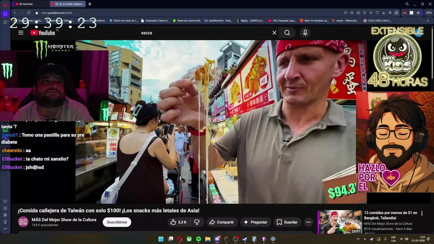434x244 pixels.
Task: Open the shield privacy protection icon
Action: coord(364,13)
